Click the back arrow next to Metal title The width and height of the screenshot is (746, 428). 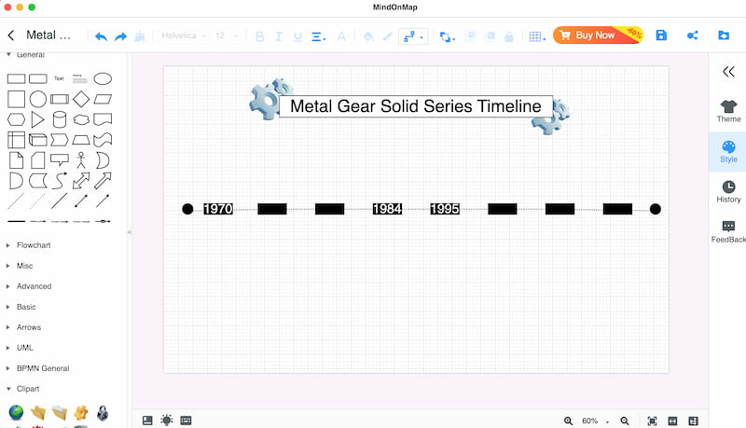coord(11,35)
